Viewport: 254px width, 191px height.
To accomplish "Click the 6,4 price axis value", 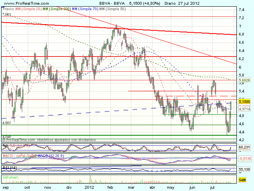I will click(x=241, y=51).
